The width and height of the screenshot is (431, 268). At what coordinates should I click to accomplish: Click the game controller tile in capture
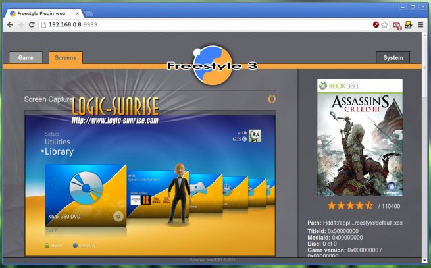[x=205, y=193]
